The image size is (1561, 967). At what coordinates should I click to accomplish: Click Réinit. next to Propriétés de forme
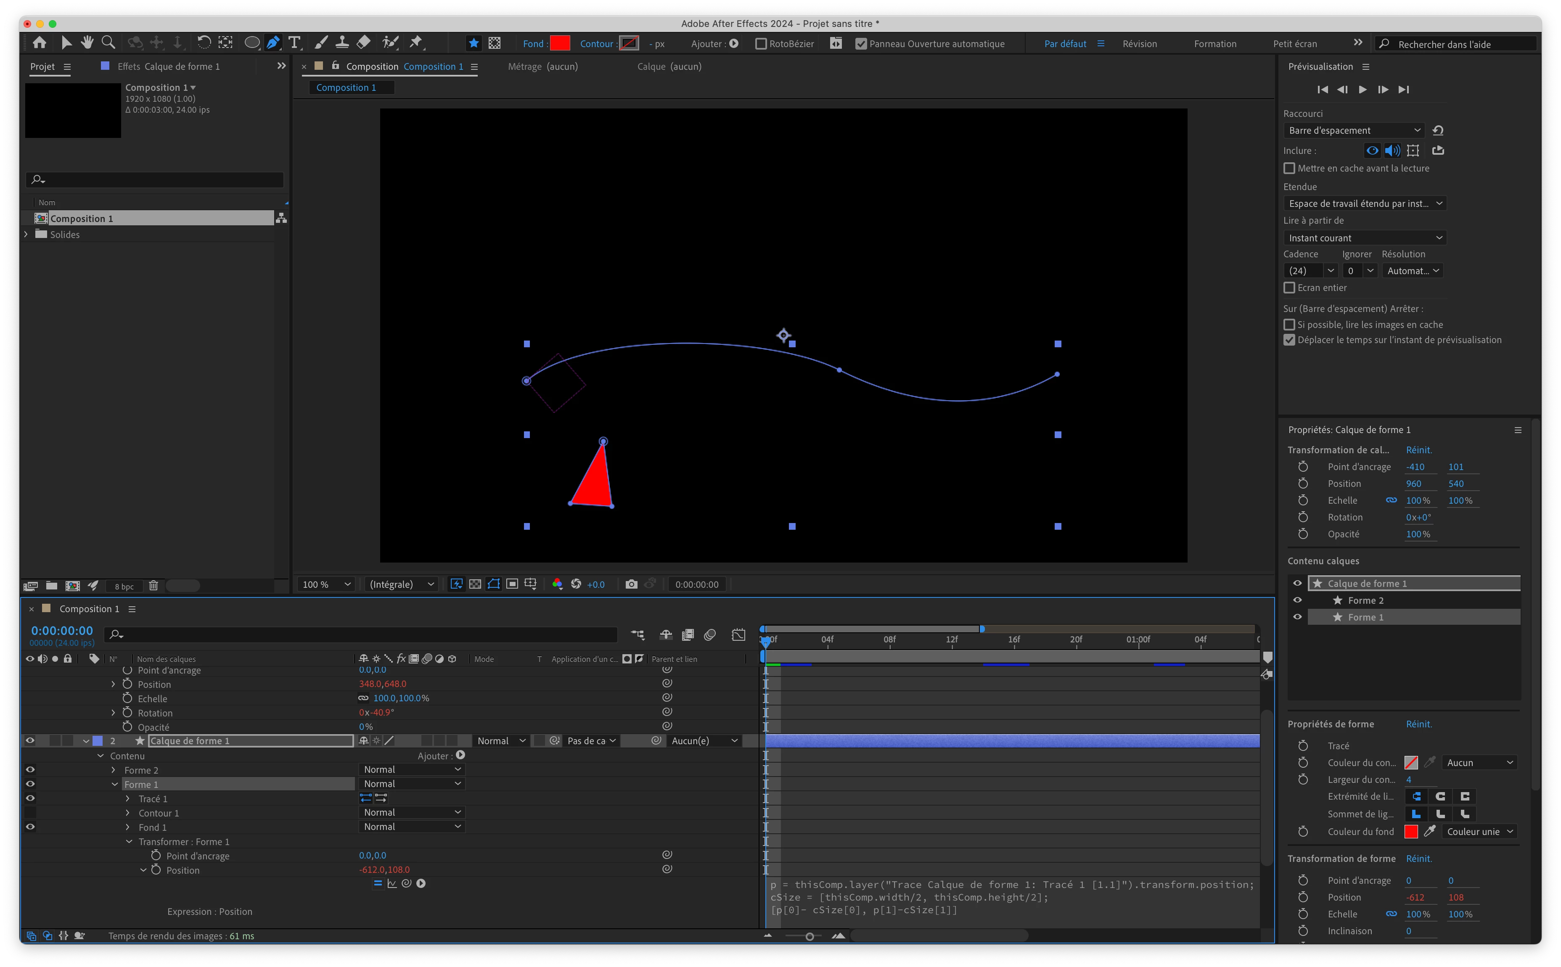pos(1418,724)
